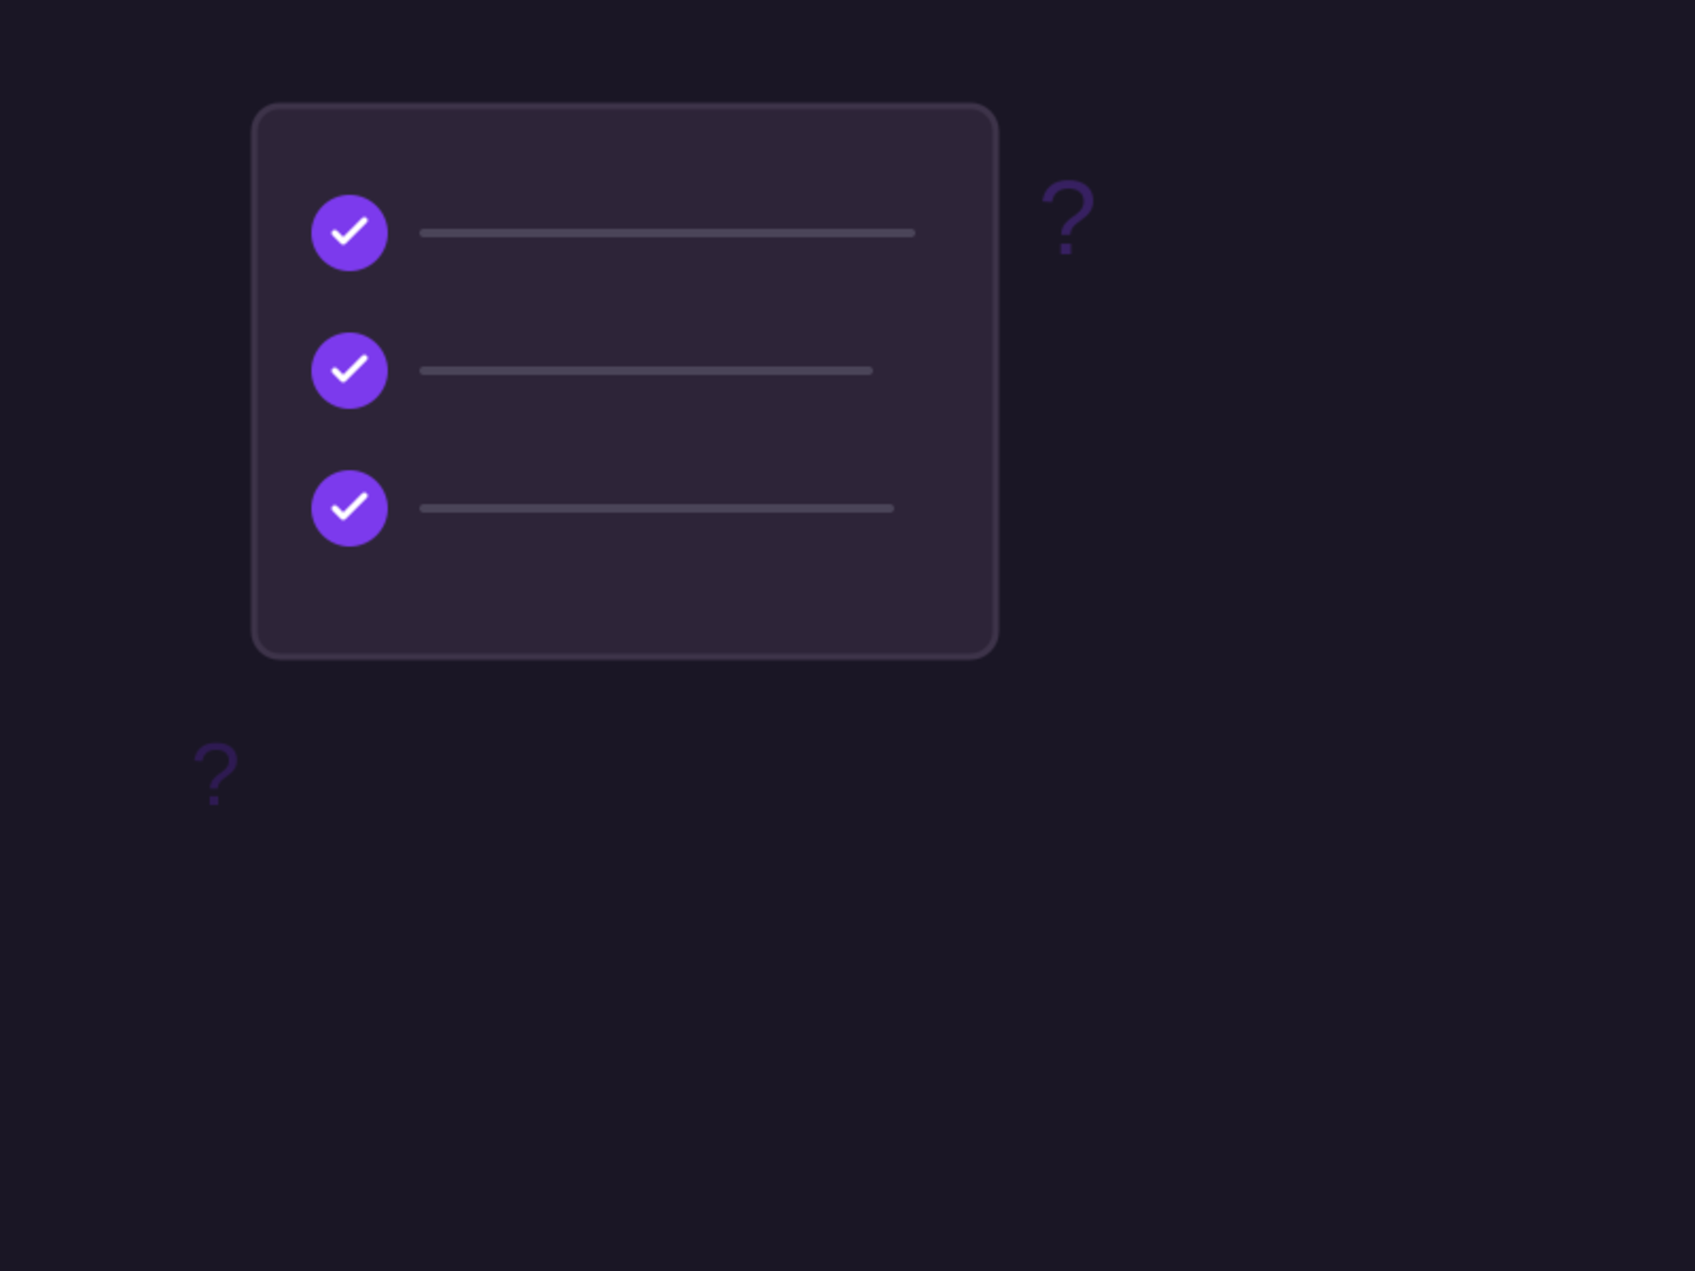
Task: Click the right end of the top gray line
Action: (911, 233)
